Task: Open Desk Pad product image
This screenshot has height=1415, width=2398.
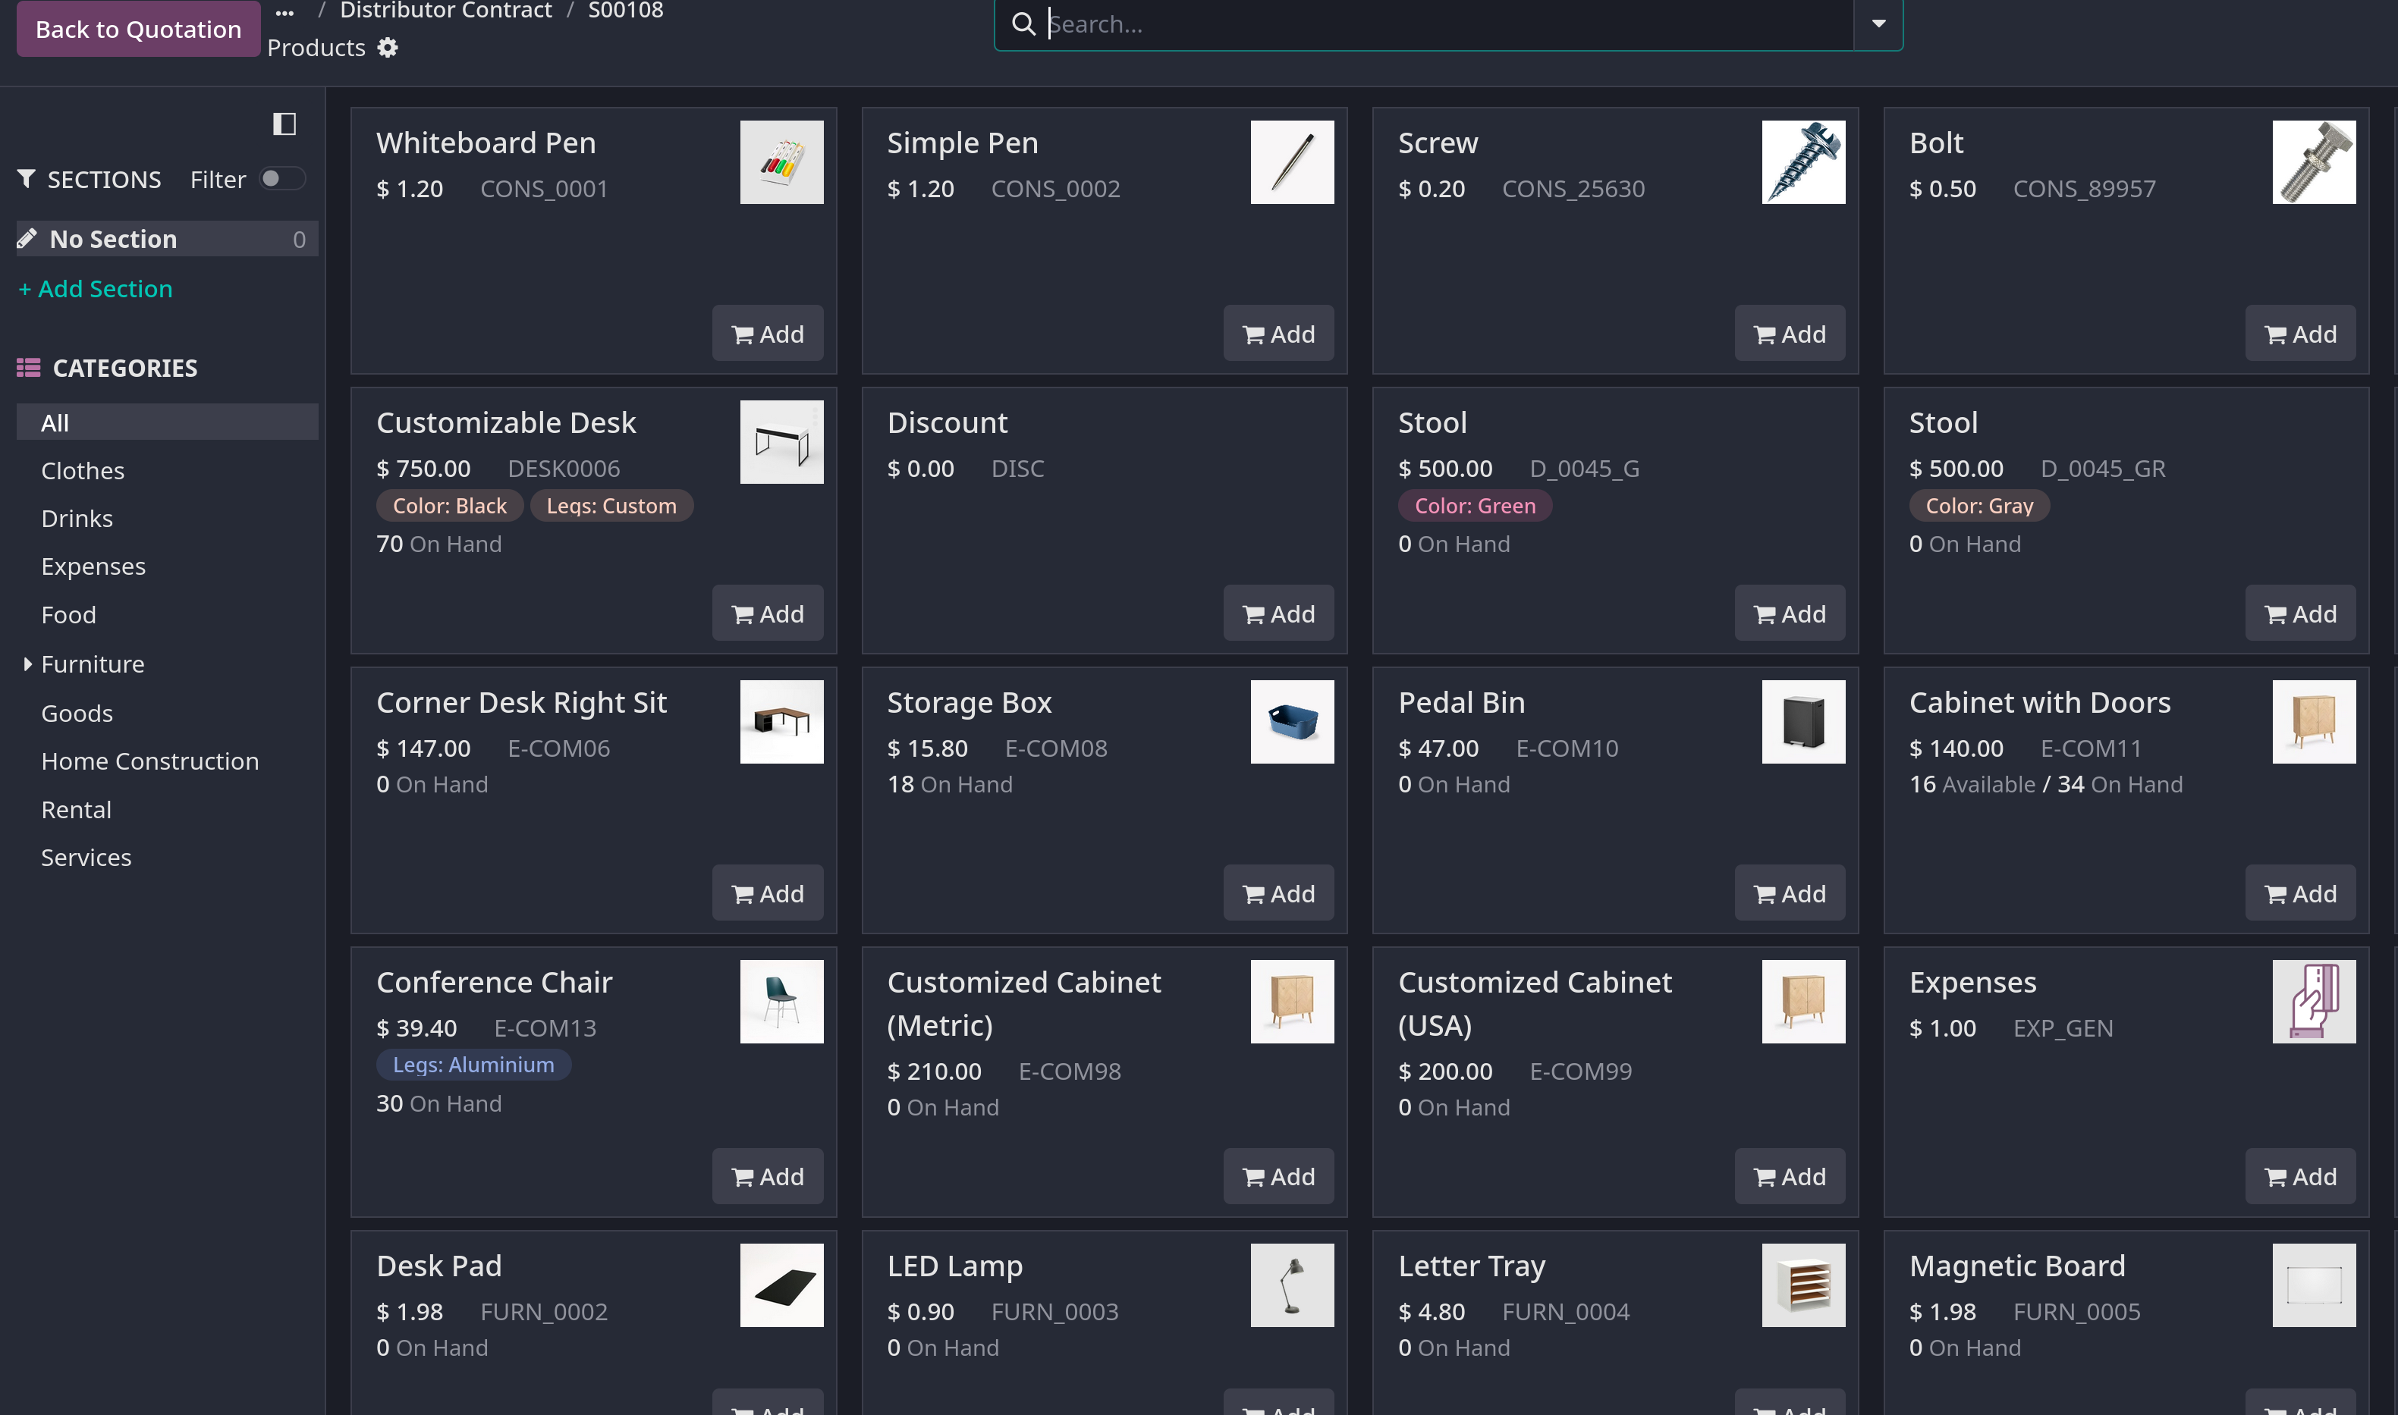Action: click(x=781, y=1285)
